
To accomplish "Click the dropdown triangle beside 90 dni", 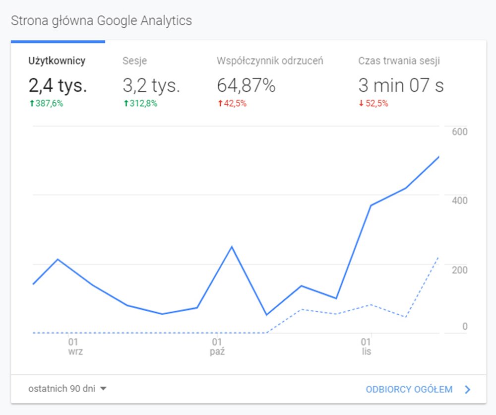I will [x=103, y=389].
